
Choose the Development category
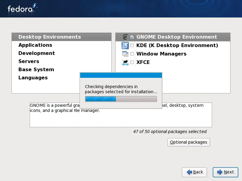(x=62, y=53)
